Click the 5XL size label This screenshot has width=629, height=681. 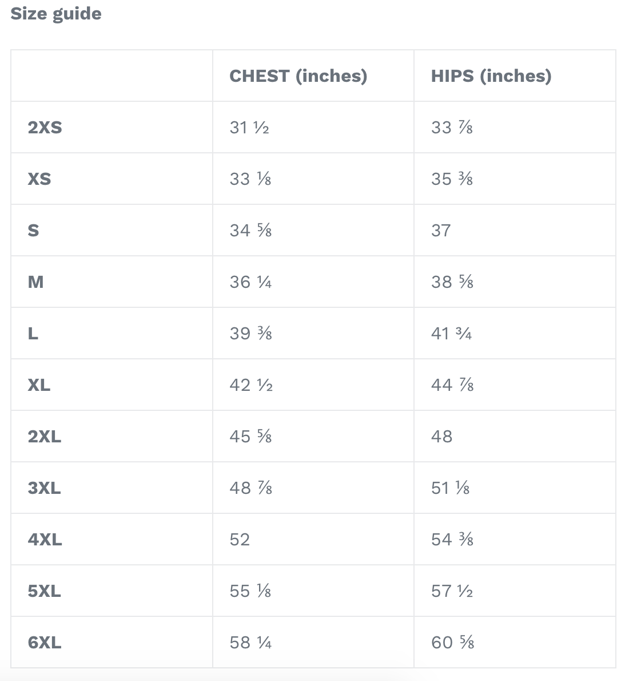pyautogui.click(x=45, y=591)
